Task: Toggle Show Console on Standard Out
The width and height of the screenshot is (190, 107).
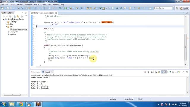Action: pyautogui.click(x=162, y=72)
